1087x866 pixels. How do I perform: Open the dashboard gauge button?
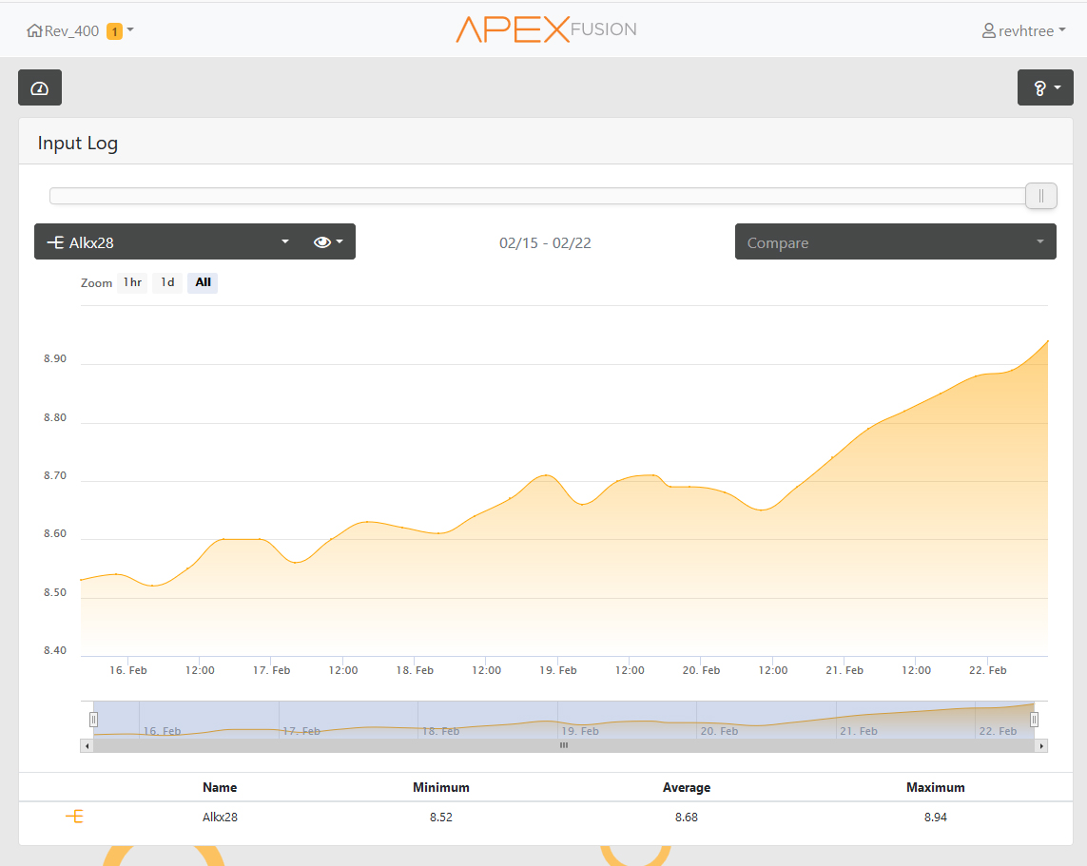[40, 87]
